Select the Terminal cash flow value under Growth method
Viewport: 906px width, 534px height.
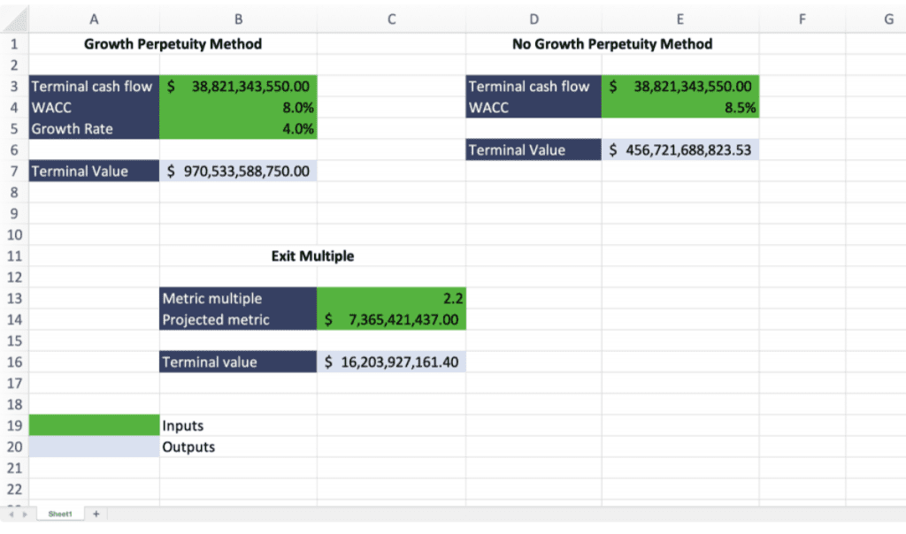coord(237,86)
